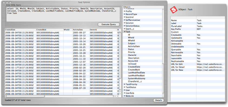The height and width of the screenshot is (107, 228).
Task: Select the LastModifiedById field under Task
Action: point(136,75)
